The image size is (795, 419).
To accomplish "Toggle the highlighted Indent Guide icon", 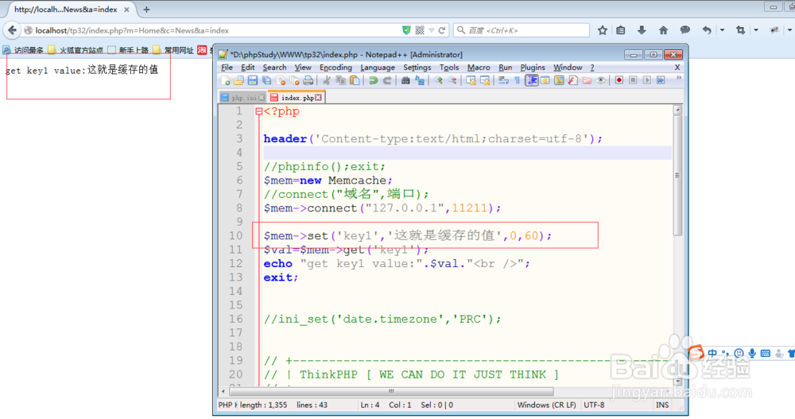I will 531,80.
